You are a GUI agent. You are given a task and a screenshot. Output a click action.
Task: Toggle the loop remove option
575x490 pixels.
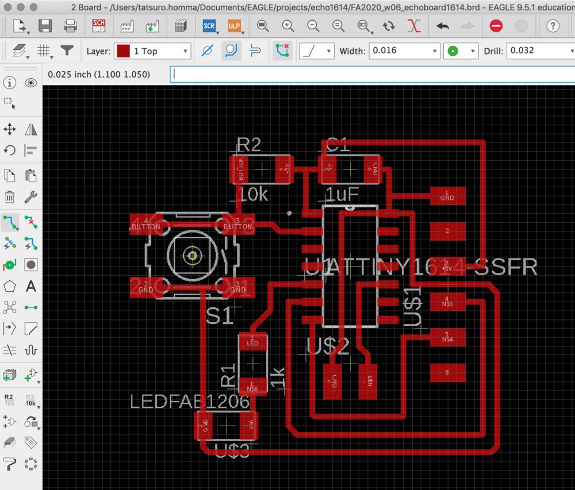(282, 51)
